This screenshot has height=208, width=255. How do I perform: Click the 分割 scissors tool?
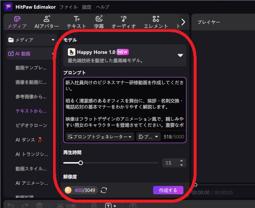tap(66, 206)
